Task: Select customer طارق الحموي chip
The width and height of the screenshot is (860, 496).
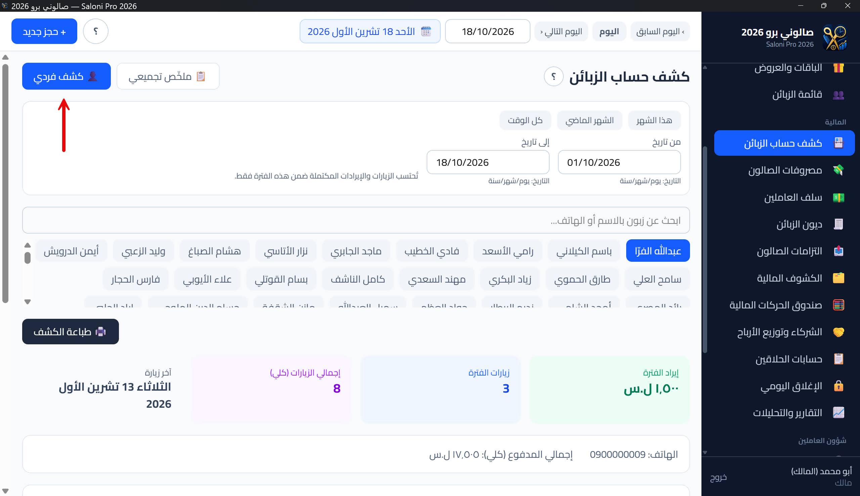Action: pyautogui.click(x=582, y=279)
